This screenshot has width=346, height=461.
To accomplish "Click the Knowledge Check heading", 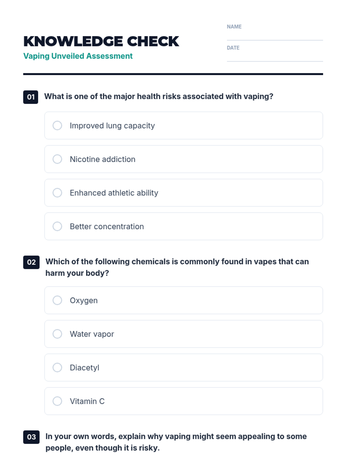I will pyautogui.click(x=101, y=41).
